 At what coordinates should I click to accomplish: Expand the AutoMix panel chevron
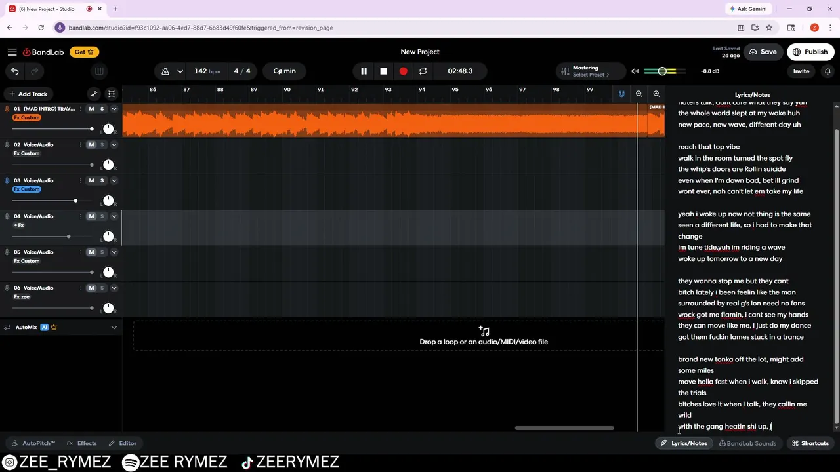pyautogui.click(x=114, y=327)
